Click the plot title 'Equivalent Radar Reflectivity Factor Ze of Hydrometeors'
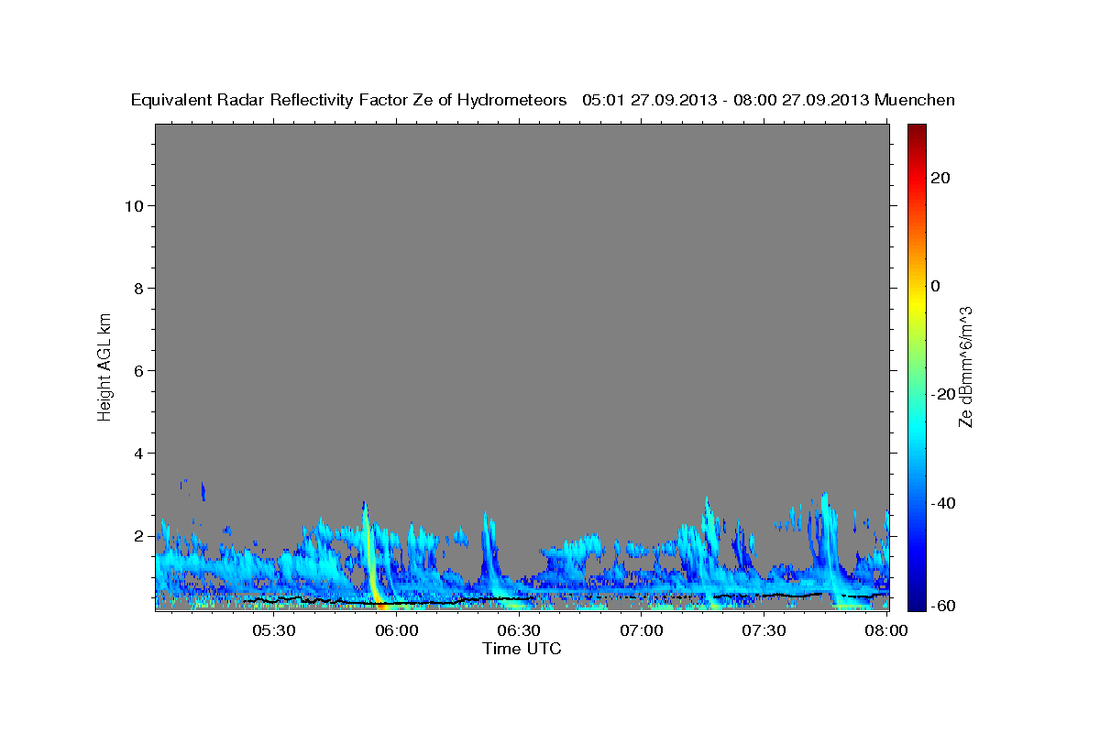 point(349,100)
